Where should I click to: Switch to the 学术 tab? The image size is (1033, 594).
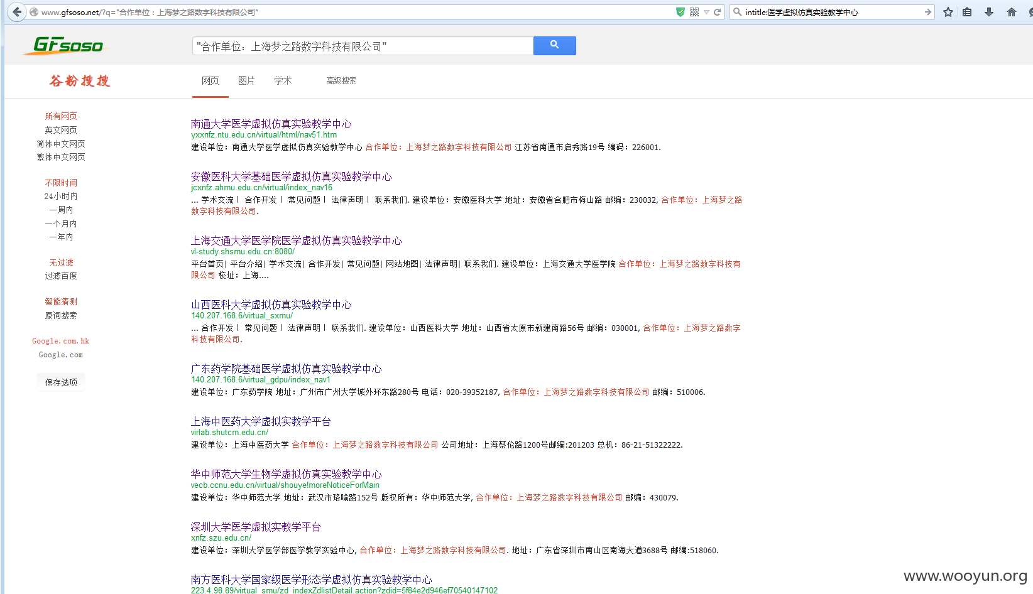coord(283,80)
